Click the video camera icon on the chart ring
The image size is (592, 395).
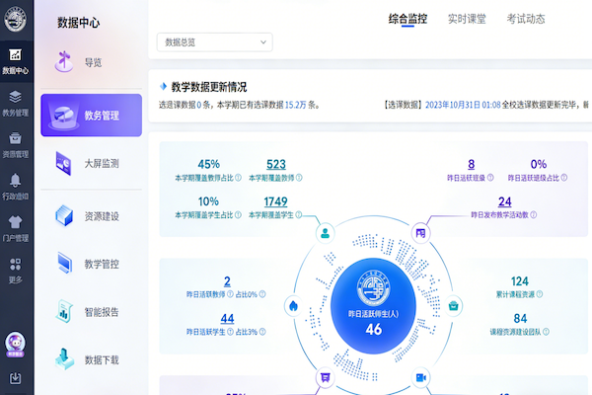pos(420,377)
